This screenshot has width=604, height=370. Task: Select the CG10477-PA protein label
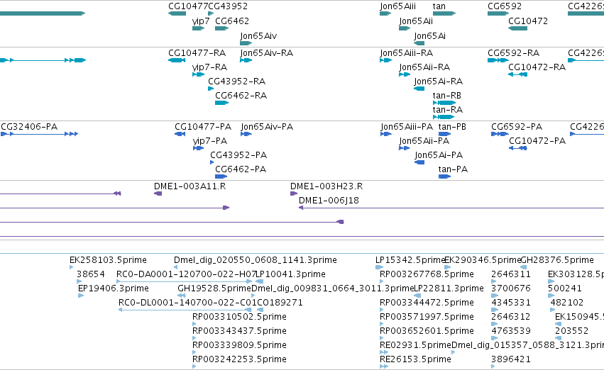point(203,127)
